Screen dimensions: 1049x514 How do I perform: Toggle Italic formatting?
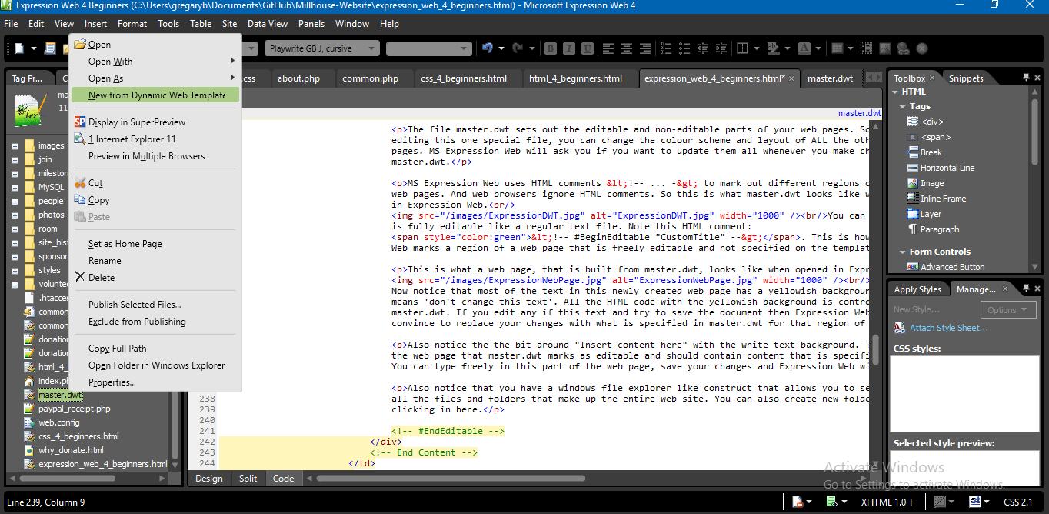pyautogui.click(x=569, y=48)
